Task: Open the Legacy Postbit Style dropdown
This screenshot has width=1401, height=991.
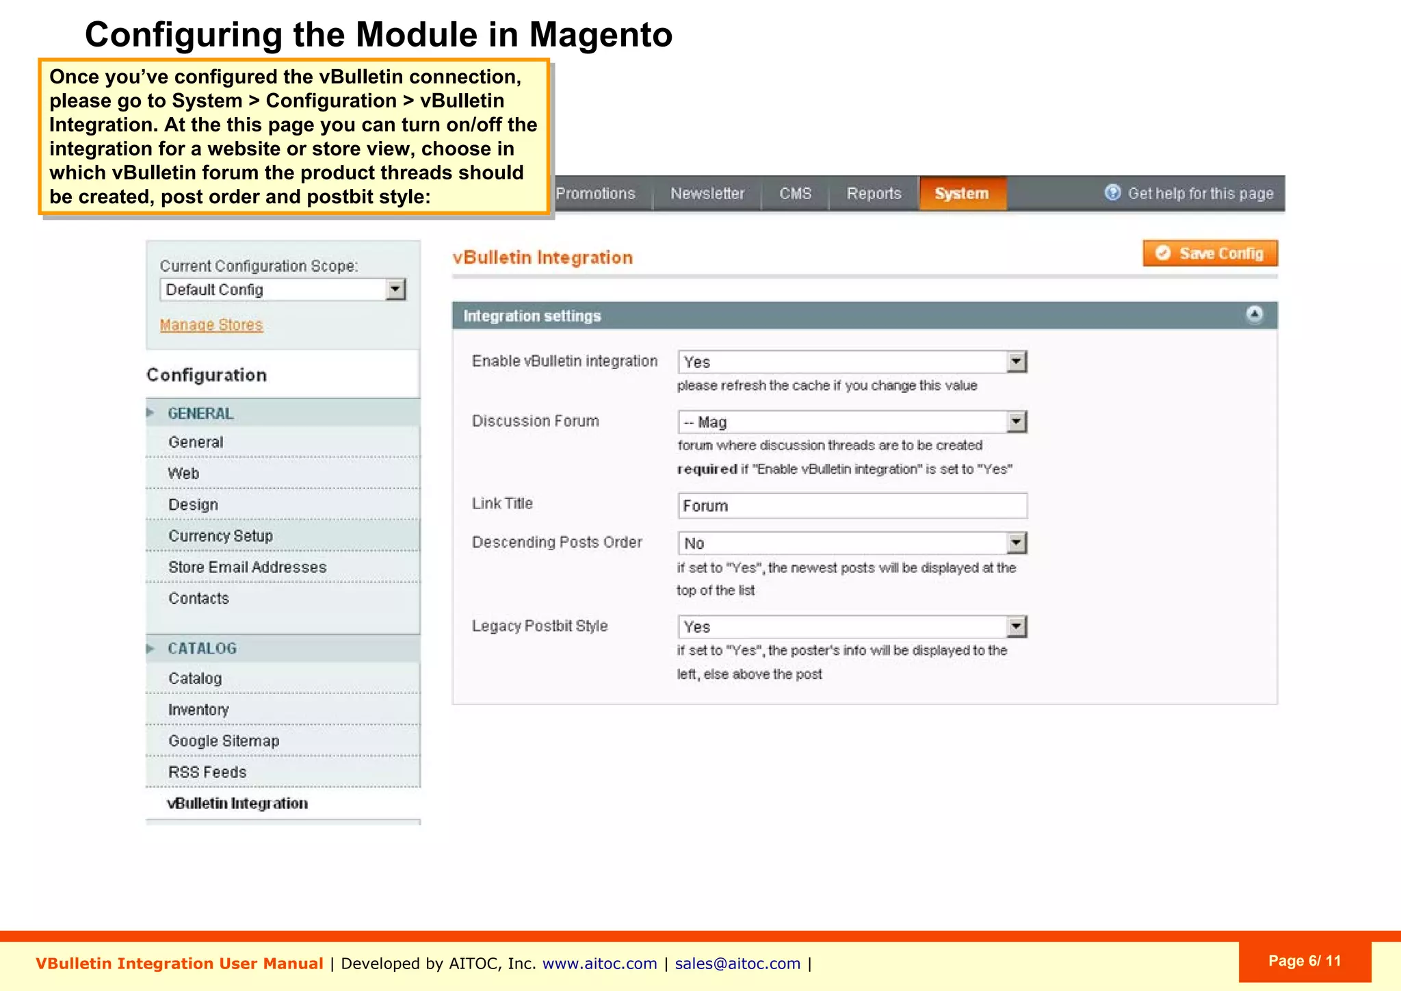Action: coord(852,626)
